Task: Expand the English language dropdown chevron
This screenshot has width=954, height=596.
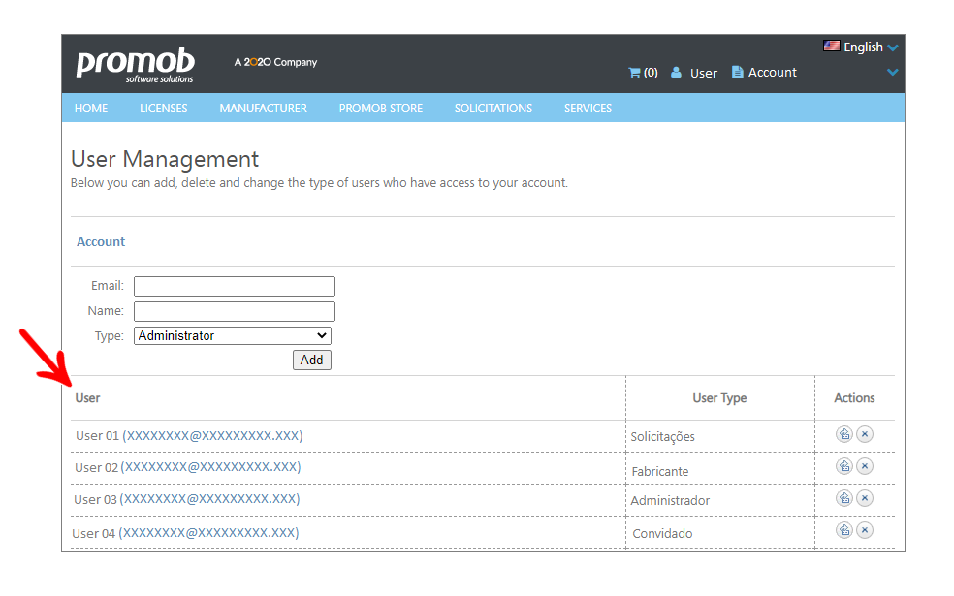Action: pyautogui.click(x=893, y=47)
